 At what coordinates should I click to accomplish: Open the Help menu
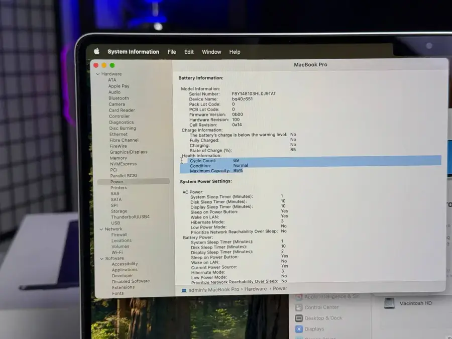[x=235, y=51]
